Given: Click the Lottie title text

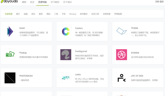Looking at the screenshot, I should (78, 75).
